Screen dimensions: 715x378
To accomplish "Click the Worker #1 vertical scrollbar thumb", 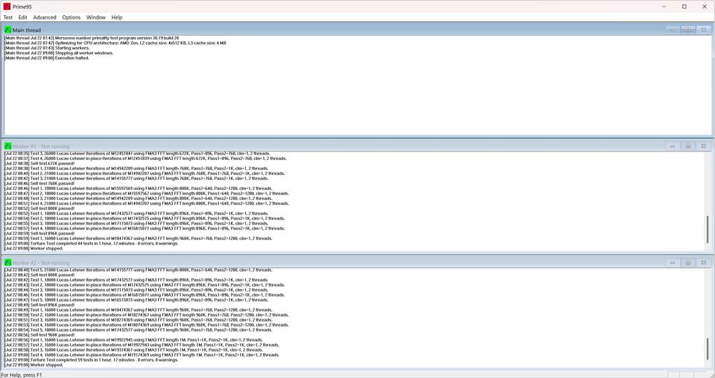I will coord(708,231).
